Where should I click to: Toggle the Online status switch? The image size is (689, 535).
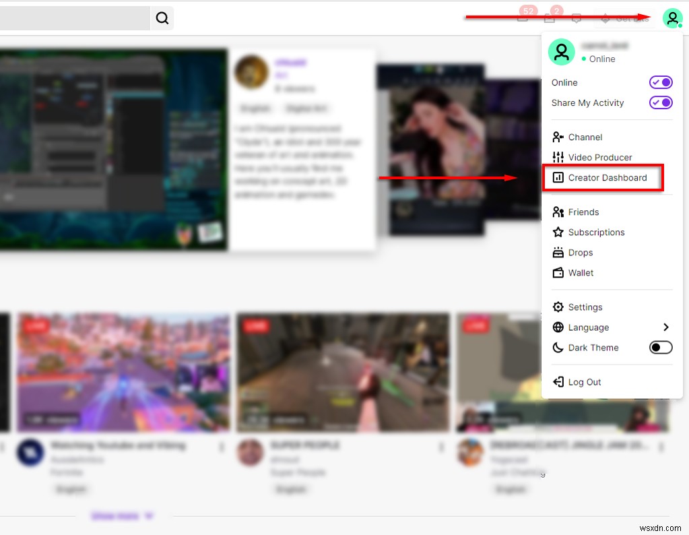pyautogui.click(x=661, y=82)
